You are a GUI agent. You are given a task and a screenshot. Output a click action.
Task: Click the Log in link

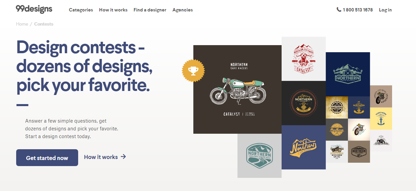coord(385,10)
